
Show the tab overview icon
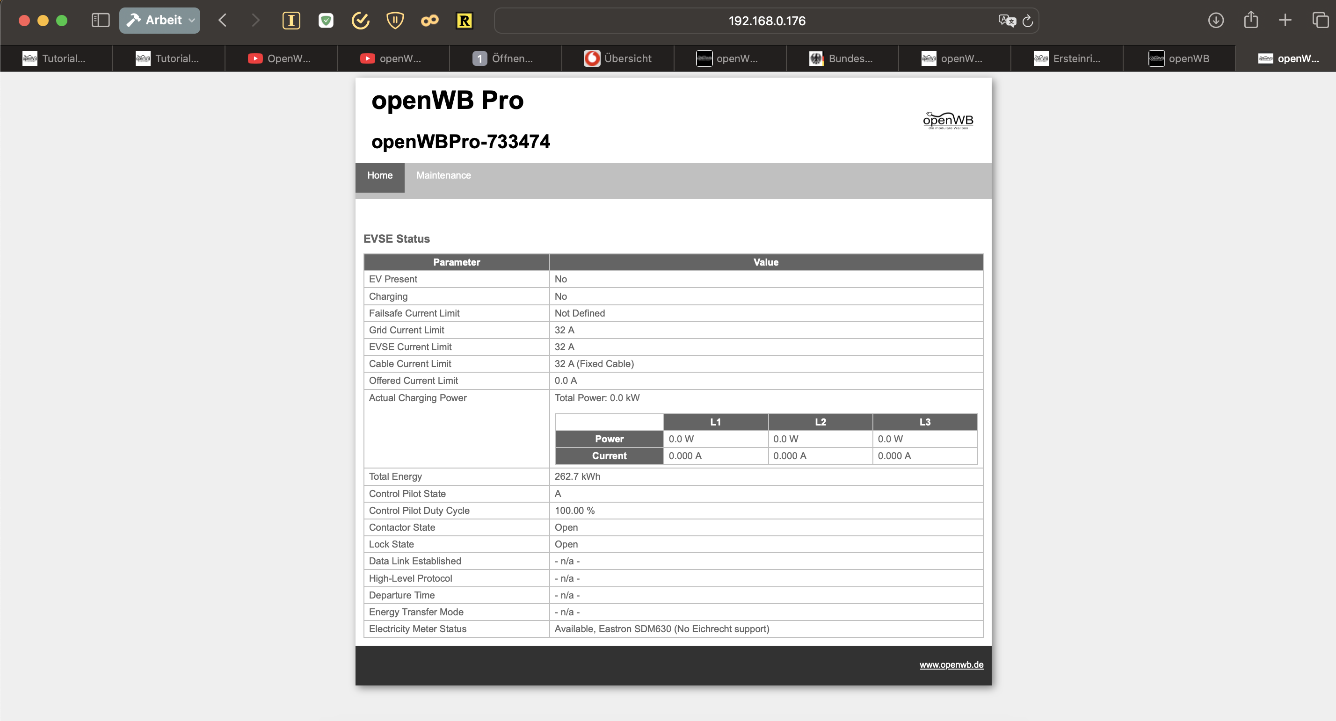(1320, 20)
